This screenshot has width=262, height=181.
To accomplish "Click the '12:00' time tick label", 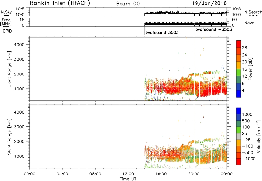I will (x=128, y=174).
